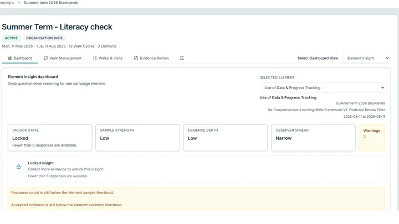Click the Summer Term - Literacy check heading
Viewport: 399px width, 224px height.
click(57, 27)
